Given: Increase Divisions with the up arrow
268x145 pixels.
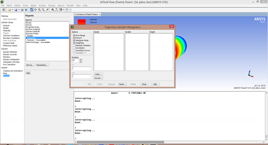Looking at the screenshot, I should tap(81, 60).
